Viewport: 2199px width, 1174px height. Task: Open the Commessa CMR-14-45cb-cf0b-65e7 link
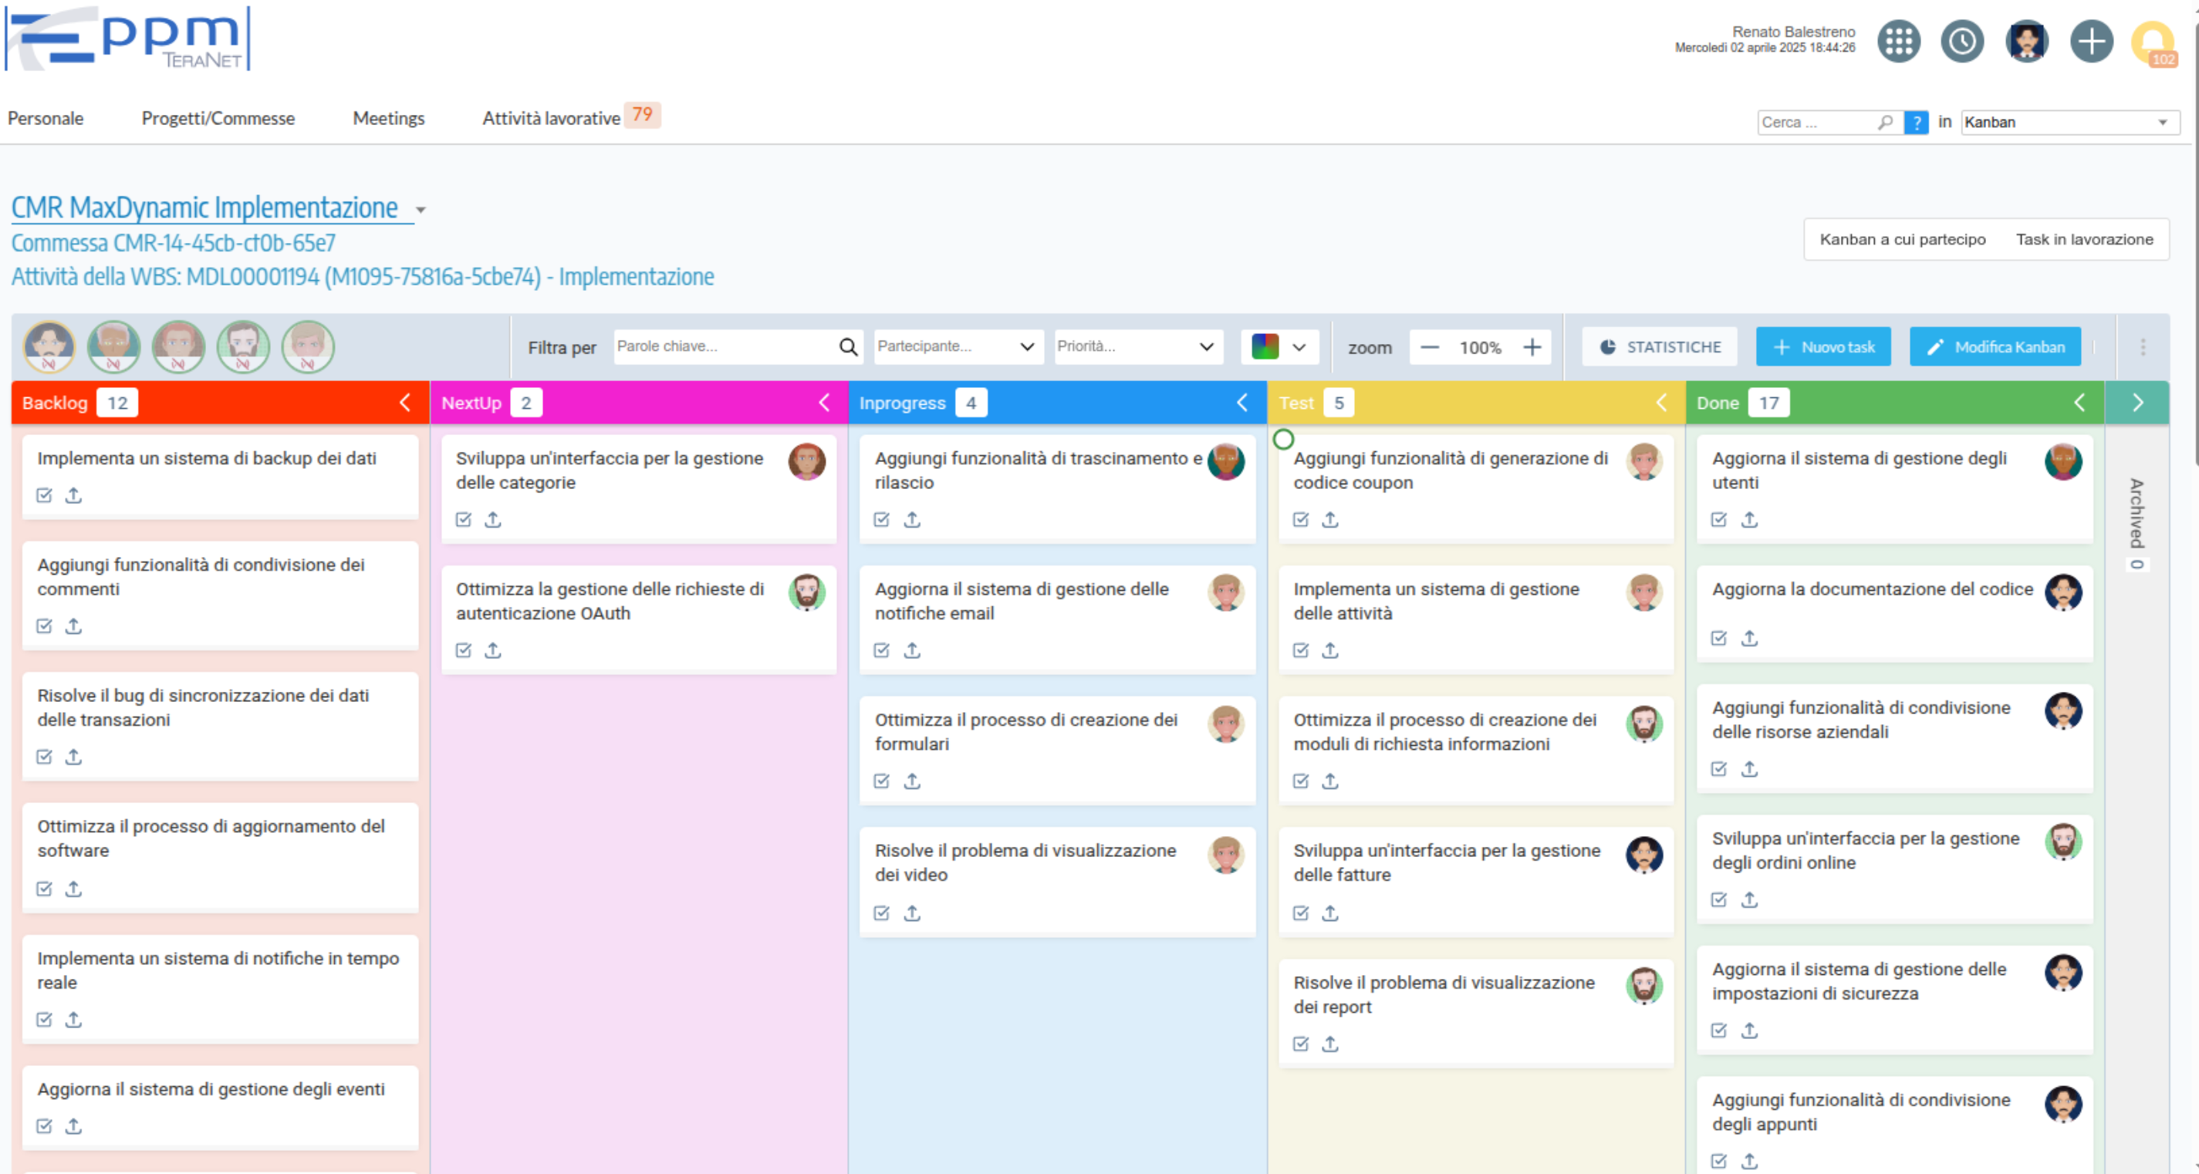(x=172, y=243)
